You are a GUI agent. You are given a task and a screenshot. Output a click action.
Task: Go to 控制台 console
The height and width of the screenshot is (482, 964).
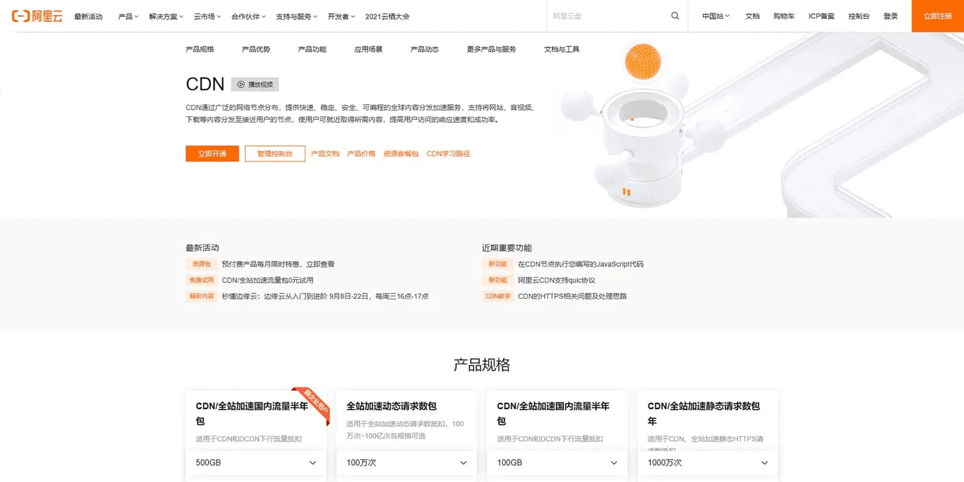[859, 16]
